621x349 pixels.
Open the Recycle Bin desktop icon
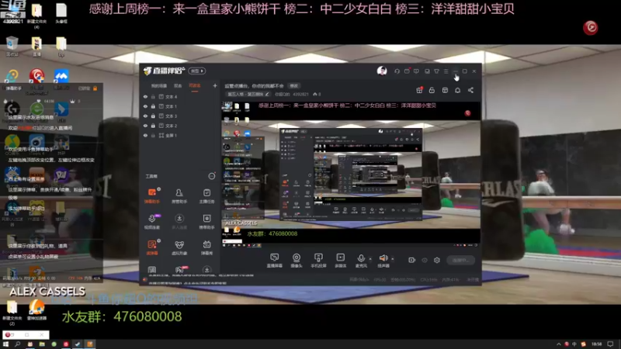point(12,46)
